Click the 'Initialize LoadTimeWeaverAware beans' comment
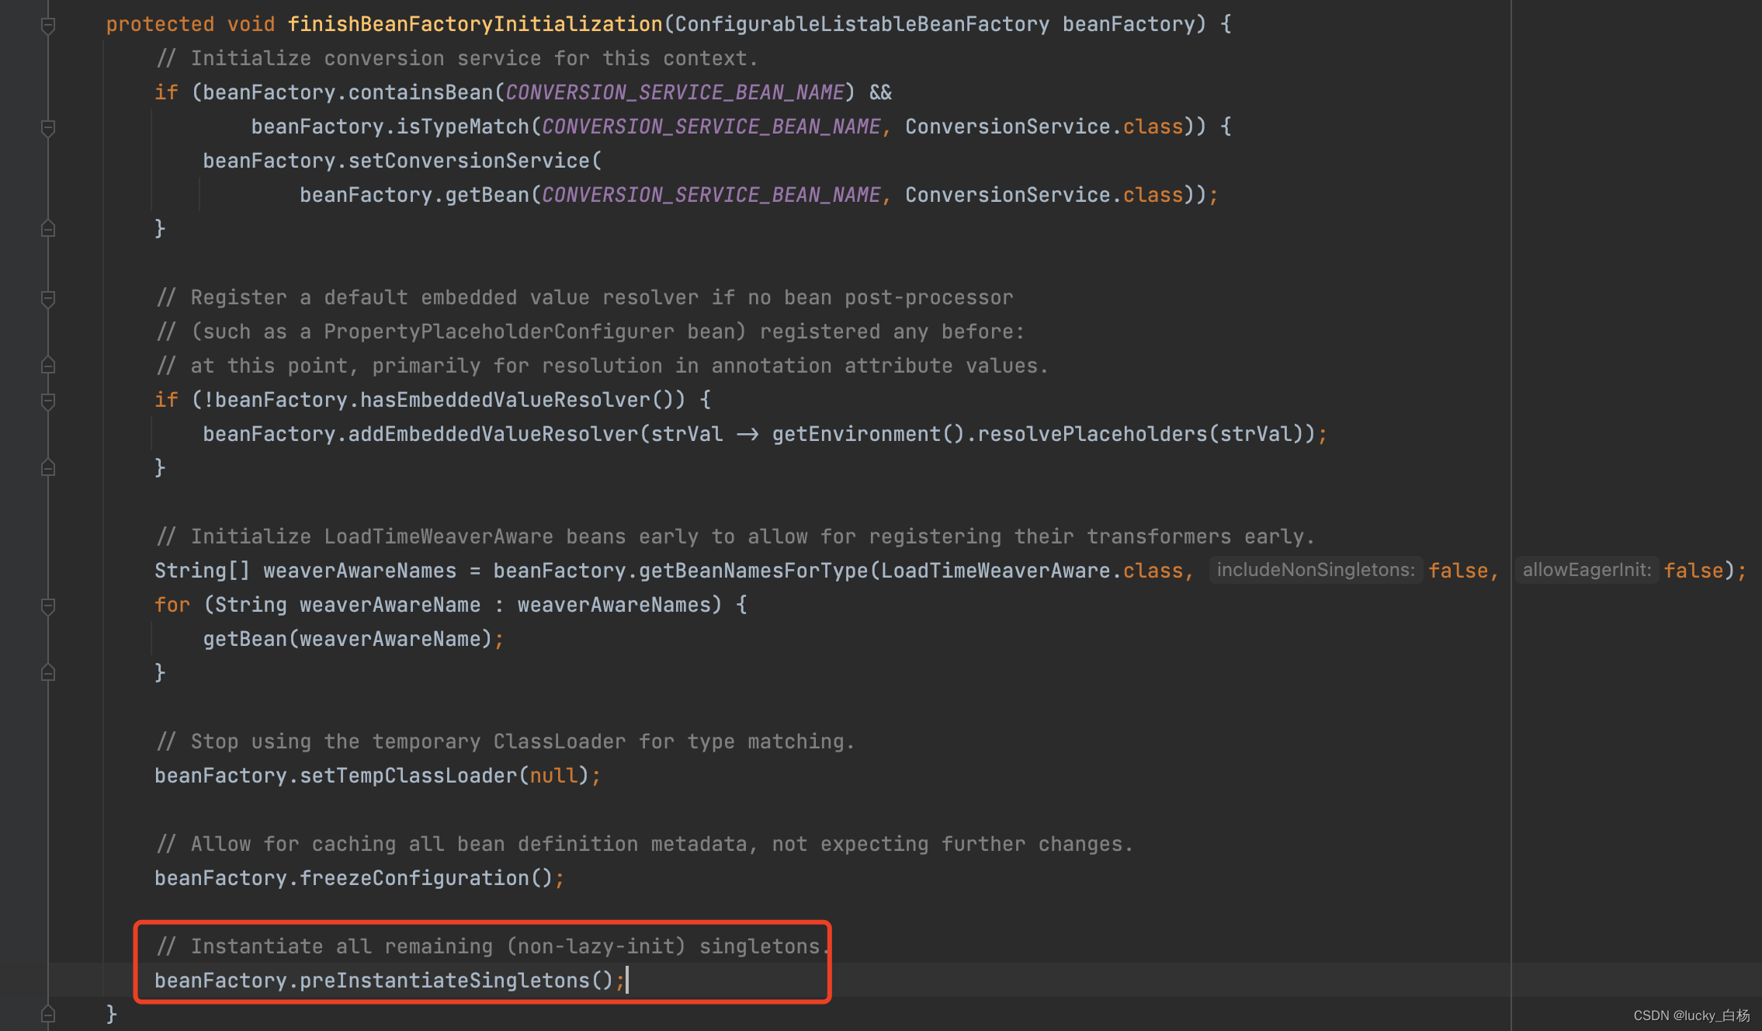 point(735,536)
